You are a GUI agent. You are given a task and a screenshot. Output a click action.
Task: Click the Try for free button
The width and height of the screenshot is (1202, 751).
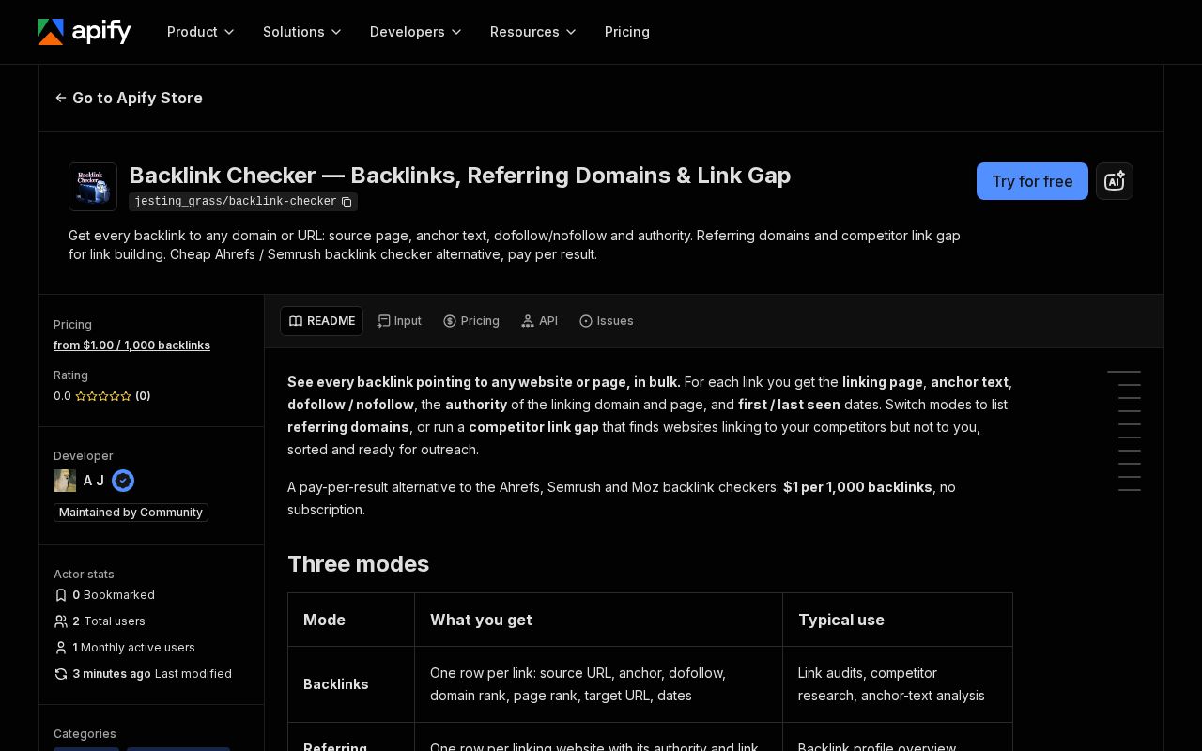click(x=1032, y=181)
